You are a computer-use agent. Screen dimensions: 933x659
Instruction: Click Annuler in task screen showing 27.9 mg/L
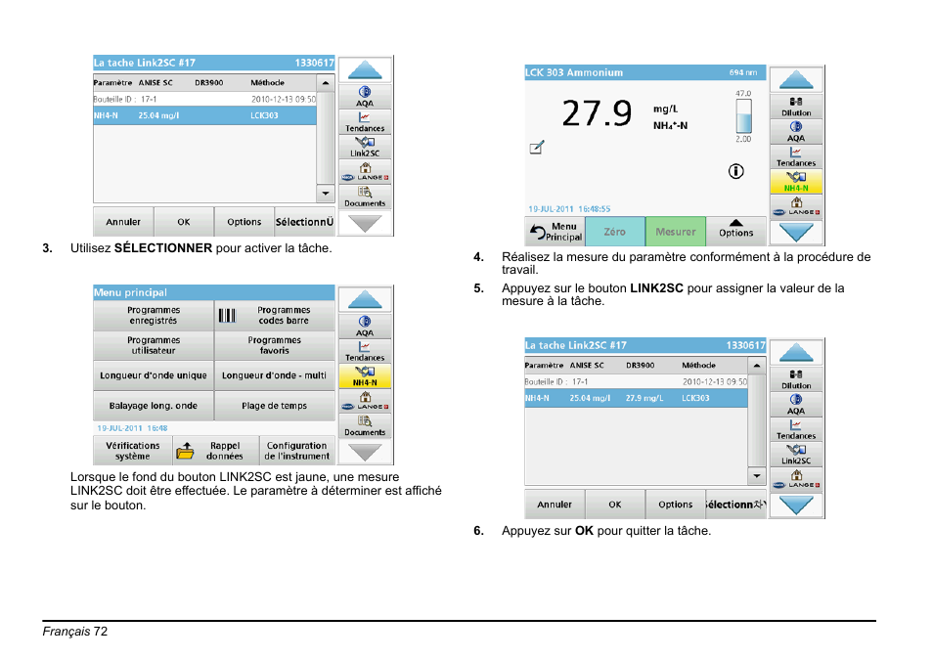point(555,505)
